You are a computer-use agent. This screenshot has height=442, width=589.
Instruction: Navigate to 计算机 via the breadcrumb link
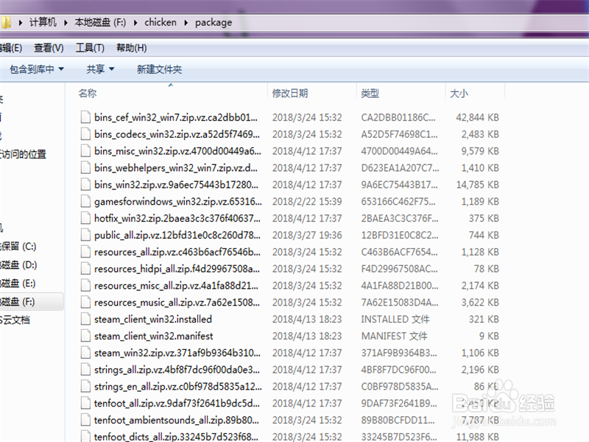click(x=42, y=22)
